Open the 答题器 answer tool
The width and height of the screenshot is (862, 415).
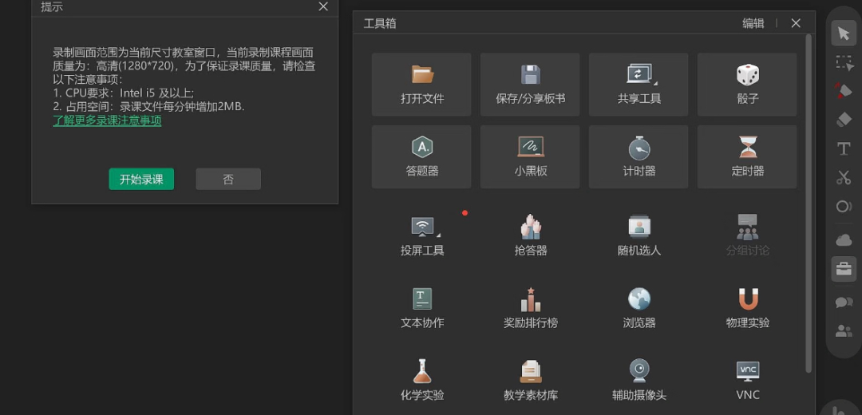point(421,156)
